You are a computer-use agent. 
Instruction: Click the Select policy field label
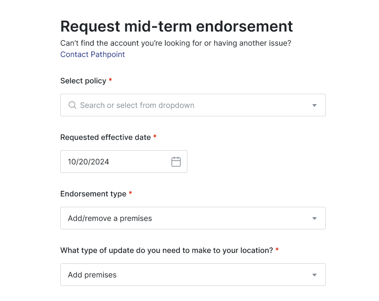[x=83, y=81]
